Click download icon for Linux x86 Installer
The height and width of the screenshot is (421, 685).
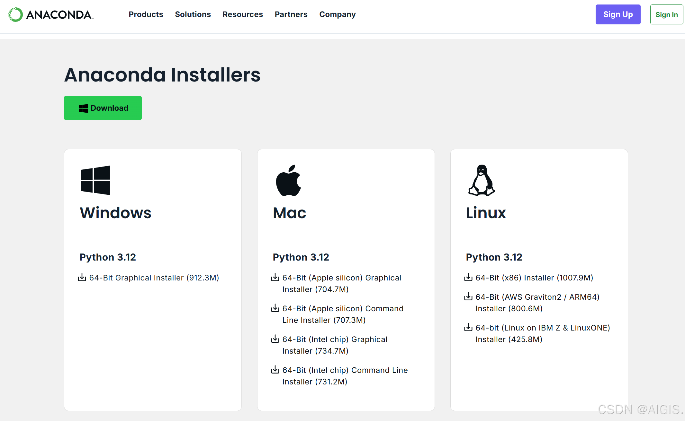coord(468,277)
